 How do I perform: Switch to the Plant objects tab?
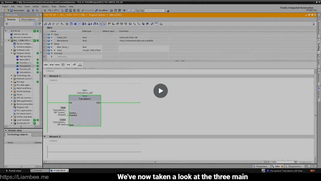pyautogui.click(x=28, y=20)
